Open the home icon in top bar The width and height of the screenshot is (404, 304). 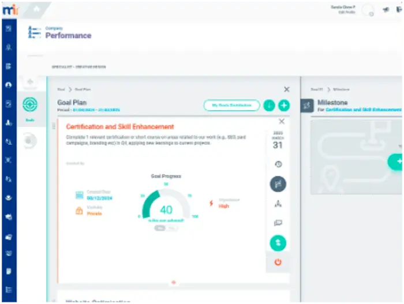[x=36, y=9]
